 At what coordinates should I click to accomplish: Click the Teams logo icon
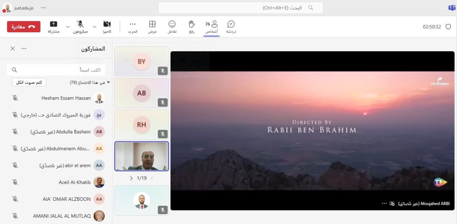[451, 8]
